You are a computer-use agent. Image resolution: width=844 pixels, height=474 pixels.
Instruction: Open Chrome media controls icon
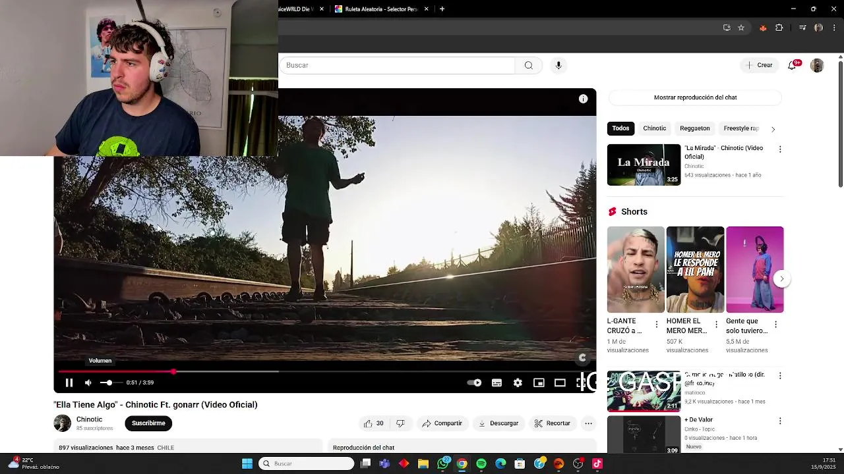coord(802,28)
